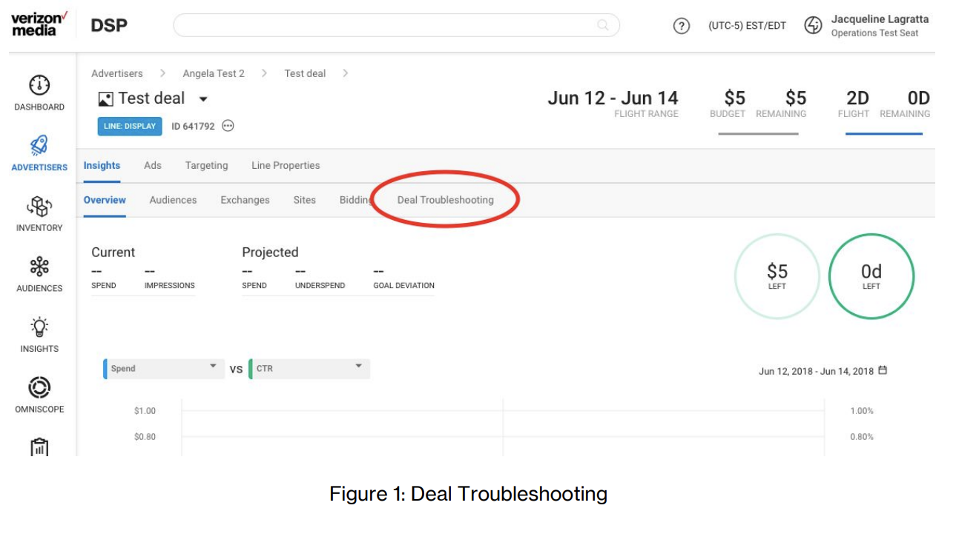Switch to the Deal Troubleshooting tab
The image size is (979, 551).
(445, 200)
